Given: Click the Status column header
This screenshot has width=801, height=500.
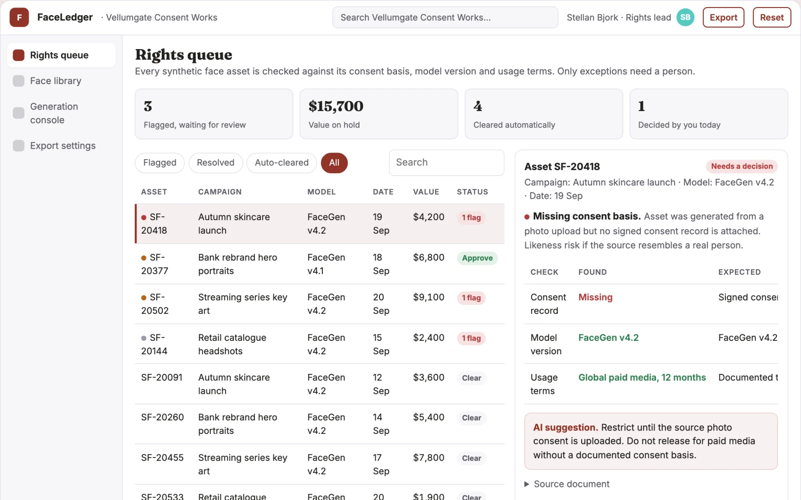Looking at the screenshot, I should [x=473, y=192].
